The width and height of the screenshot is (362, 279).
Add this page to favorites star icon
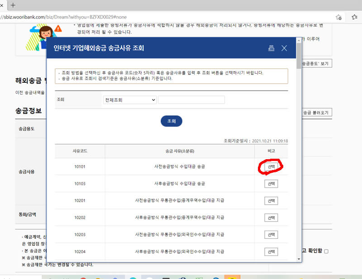pos(338,17)
